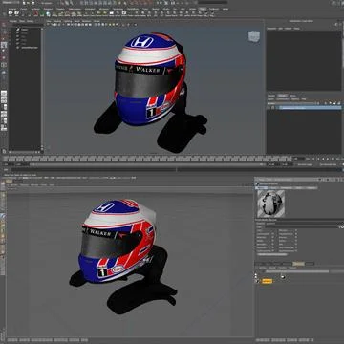Click a frame on the time slider
Screen dimensions: 344x344
146,159
